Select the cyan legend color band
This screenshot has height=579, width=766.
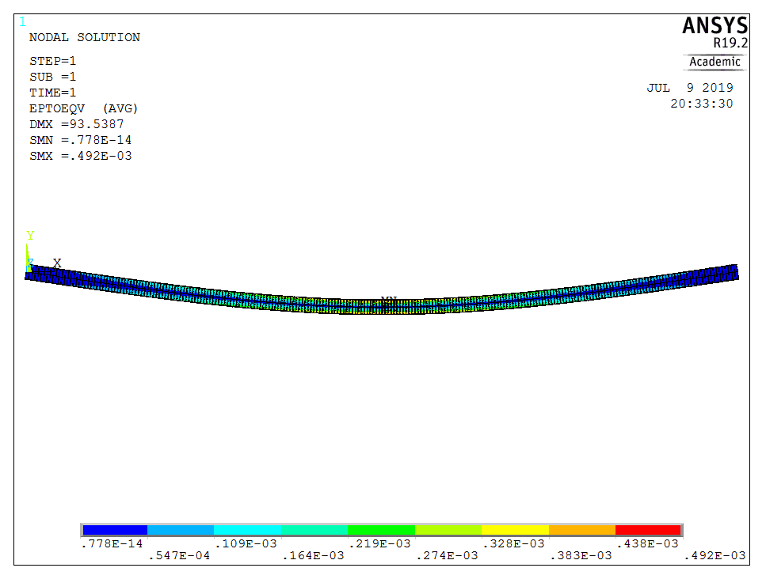click(x=247, y=529)
